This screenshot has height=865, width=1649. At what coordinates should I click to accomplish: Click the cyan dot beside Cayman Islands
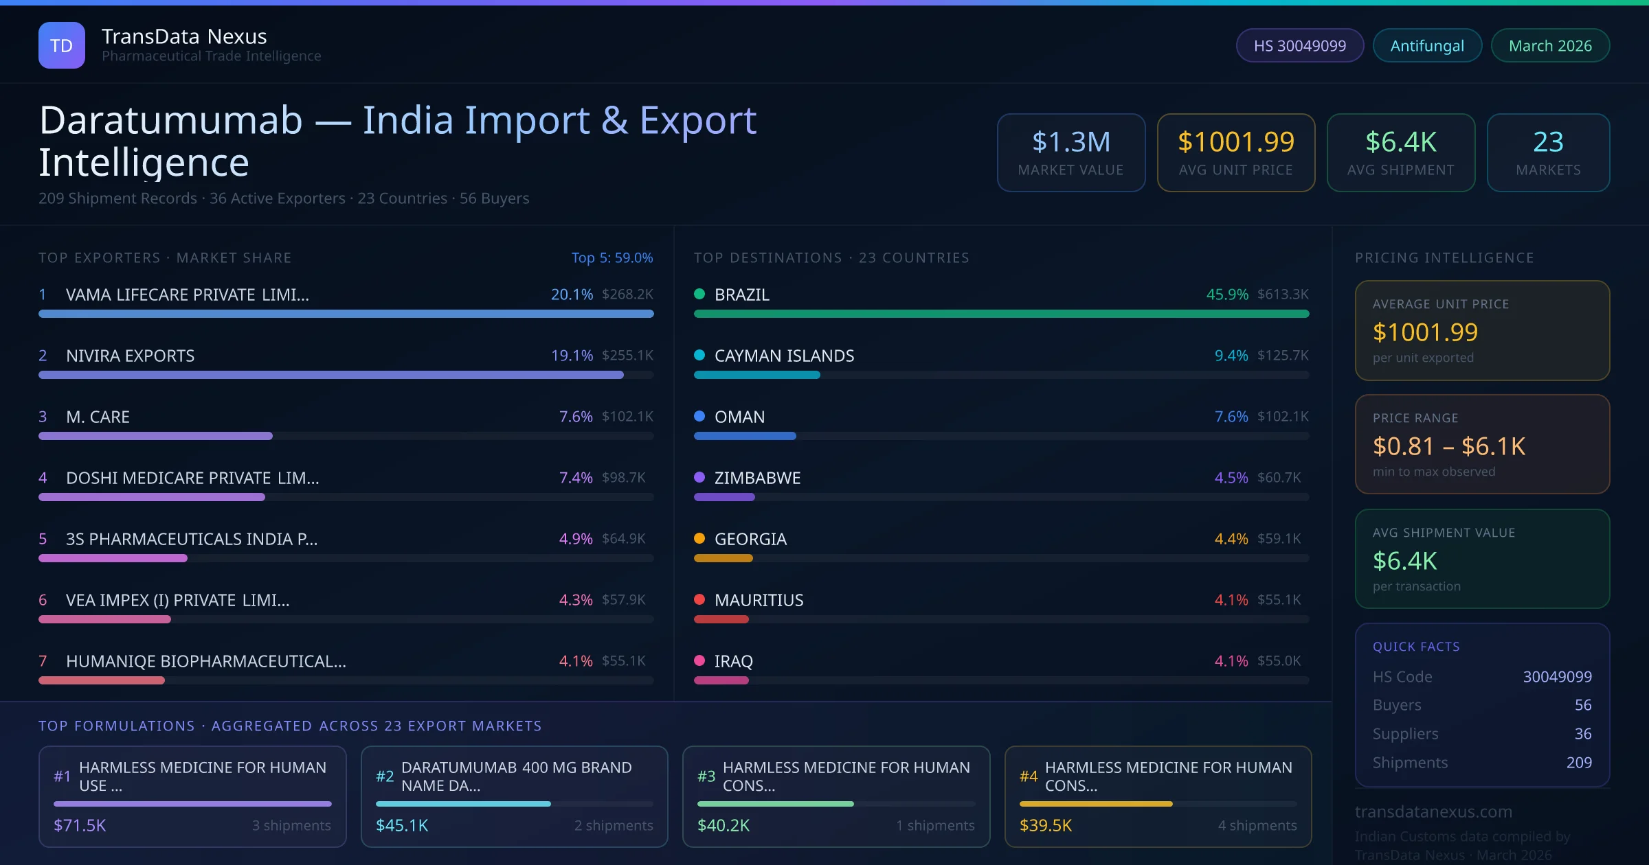[x=699, y=356]
